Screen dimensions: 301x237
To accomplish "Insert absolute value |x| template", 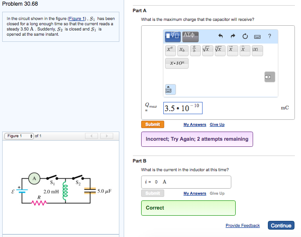I will tap(257, 51).
